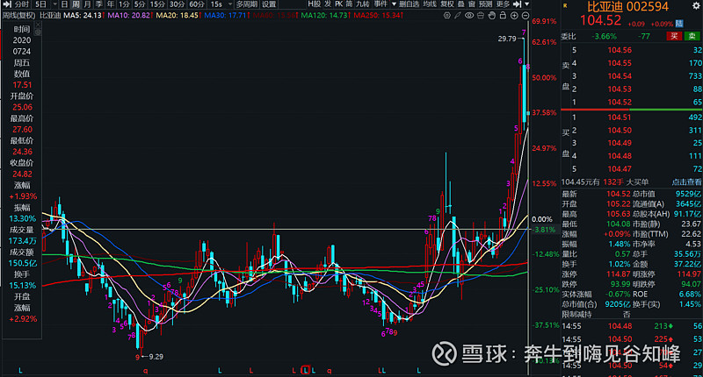Screen dimensions: 703x377
Task: Zoom out with the minus circle icon
Action: [x=525, y=16]
